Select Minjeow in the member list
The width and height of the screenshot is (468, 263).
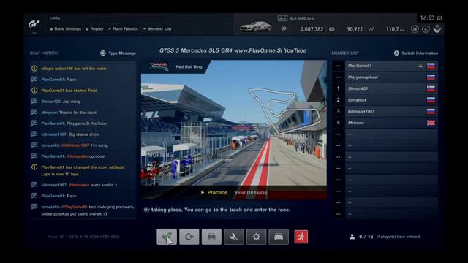(391, 123)
